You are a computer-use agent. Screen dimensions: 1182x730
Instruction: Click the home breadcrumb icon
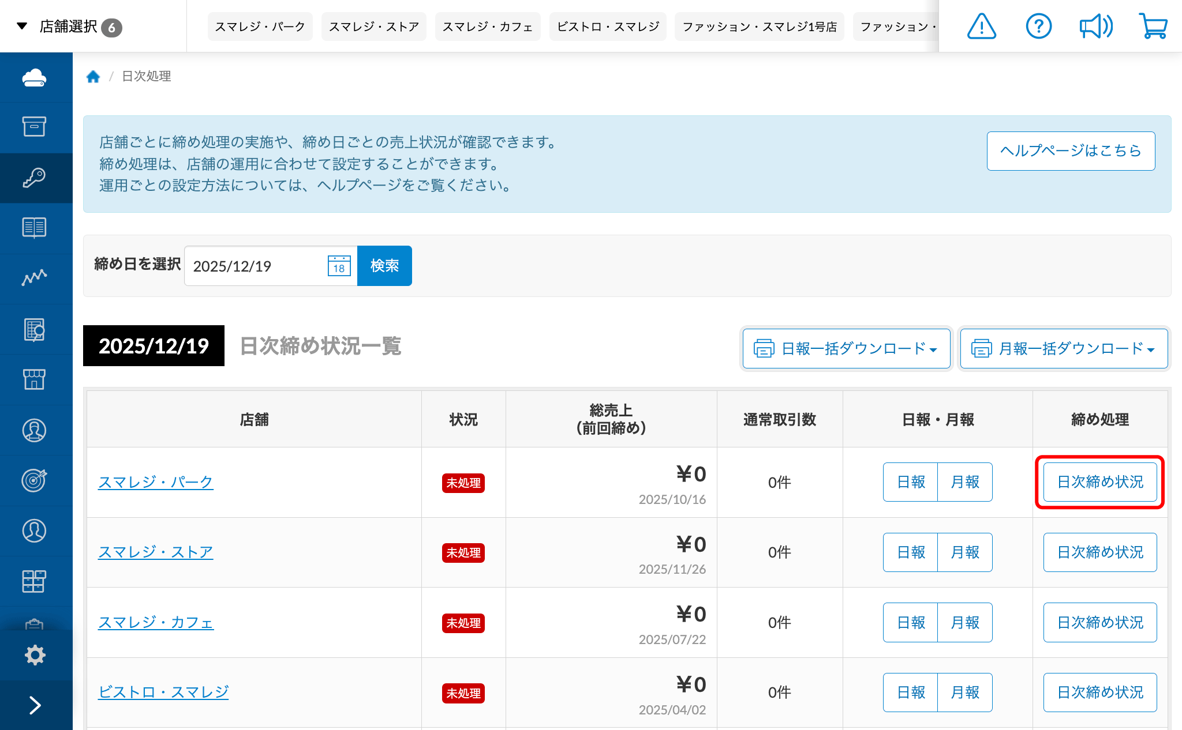(93, 77)
